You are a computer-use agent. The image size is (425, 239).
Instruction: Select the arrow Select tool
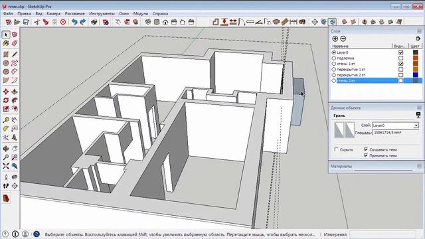coord(6,35)
